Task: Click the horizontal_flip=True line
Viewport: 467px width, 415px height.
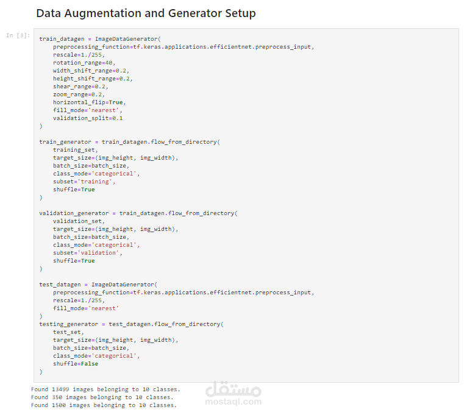Action: (x=89, y=102)
